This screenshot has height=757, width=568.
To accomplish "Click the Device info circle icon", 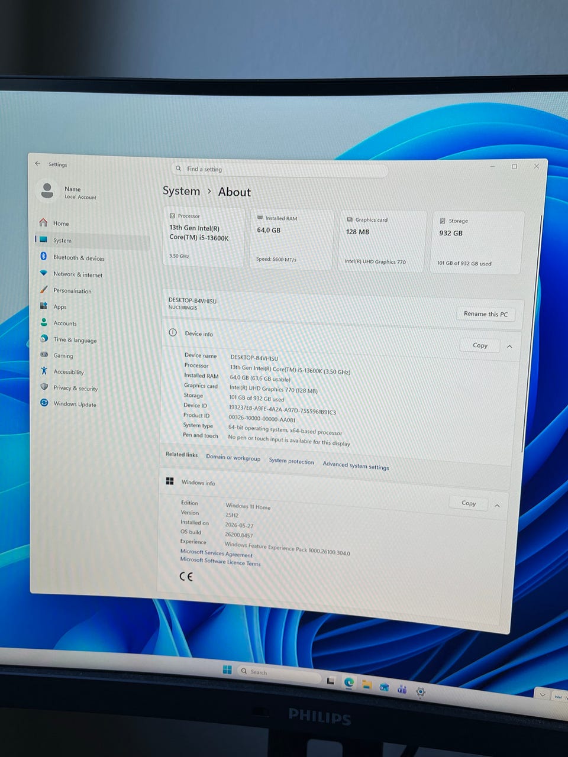I will (x=173, y=332).
